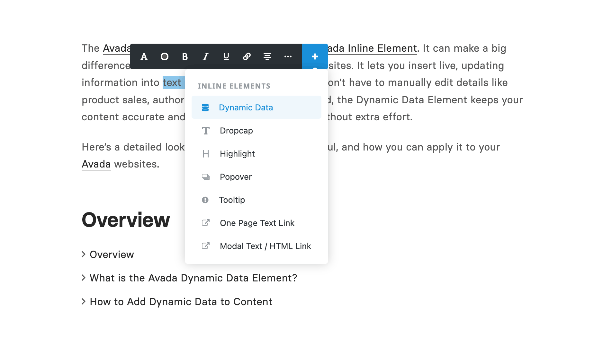
Task: Click the blue plus inline elements button
Action: (x=315, y=56)
